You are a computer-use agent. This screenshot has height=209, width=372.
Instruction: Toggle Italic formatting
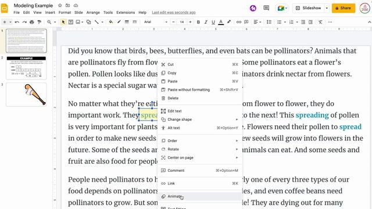206,22
